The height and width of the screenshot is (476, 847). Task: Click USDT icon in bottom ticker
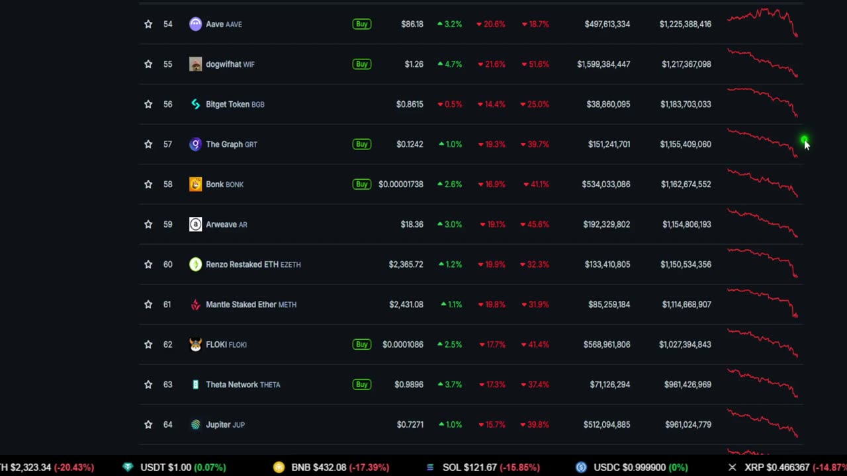click(128, 467)
